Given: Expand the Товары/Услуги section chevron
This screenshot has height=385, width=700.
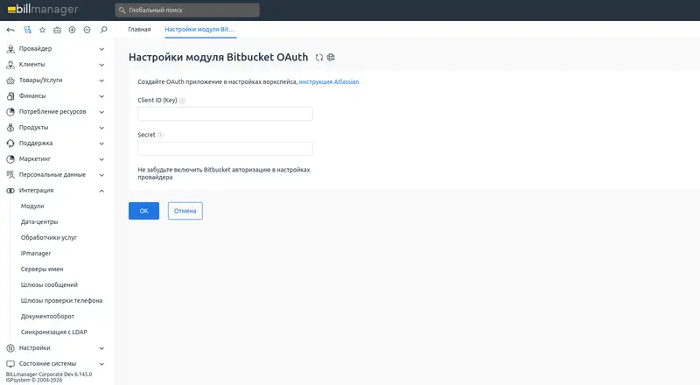Looking at the screenshot, I should (101, 80).
